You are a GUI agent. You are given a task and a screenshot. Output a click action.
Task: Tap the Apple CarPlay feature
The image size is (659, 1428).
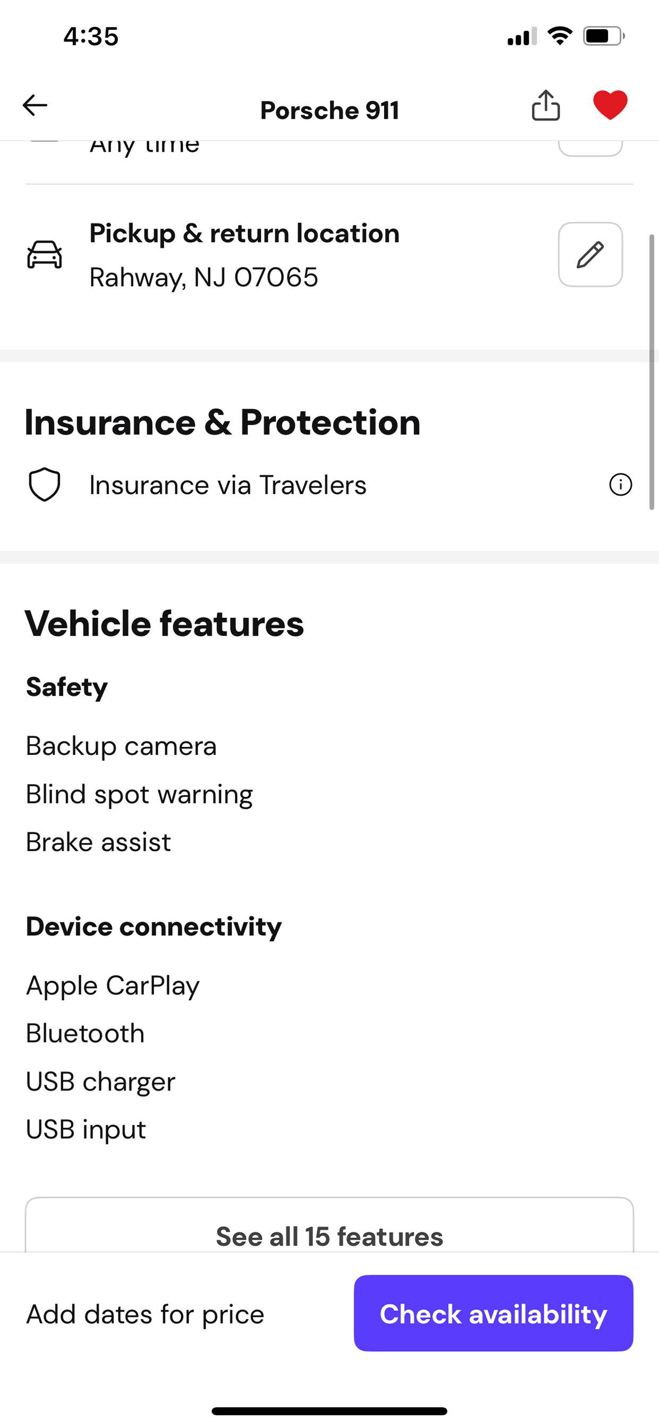click(113, 986)
